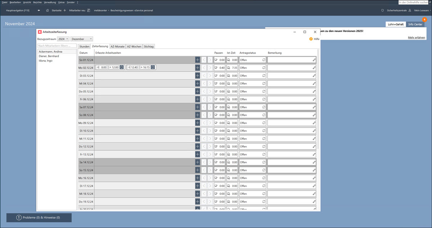Select employee Ackermann, Andrea
This screenshot has width=432, height=228.
click(57, 52)
